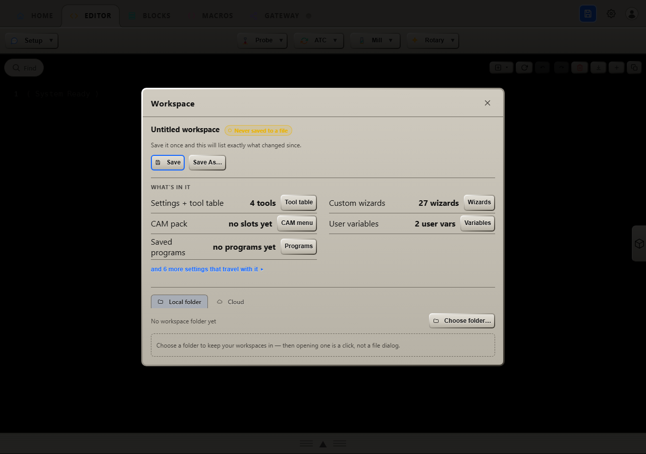Viewport: 646px width, 454px height.
Task: Click the reload refresh editor icon
Action: [524, 68]
